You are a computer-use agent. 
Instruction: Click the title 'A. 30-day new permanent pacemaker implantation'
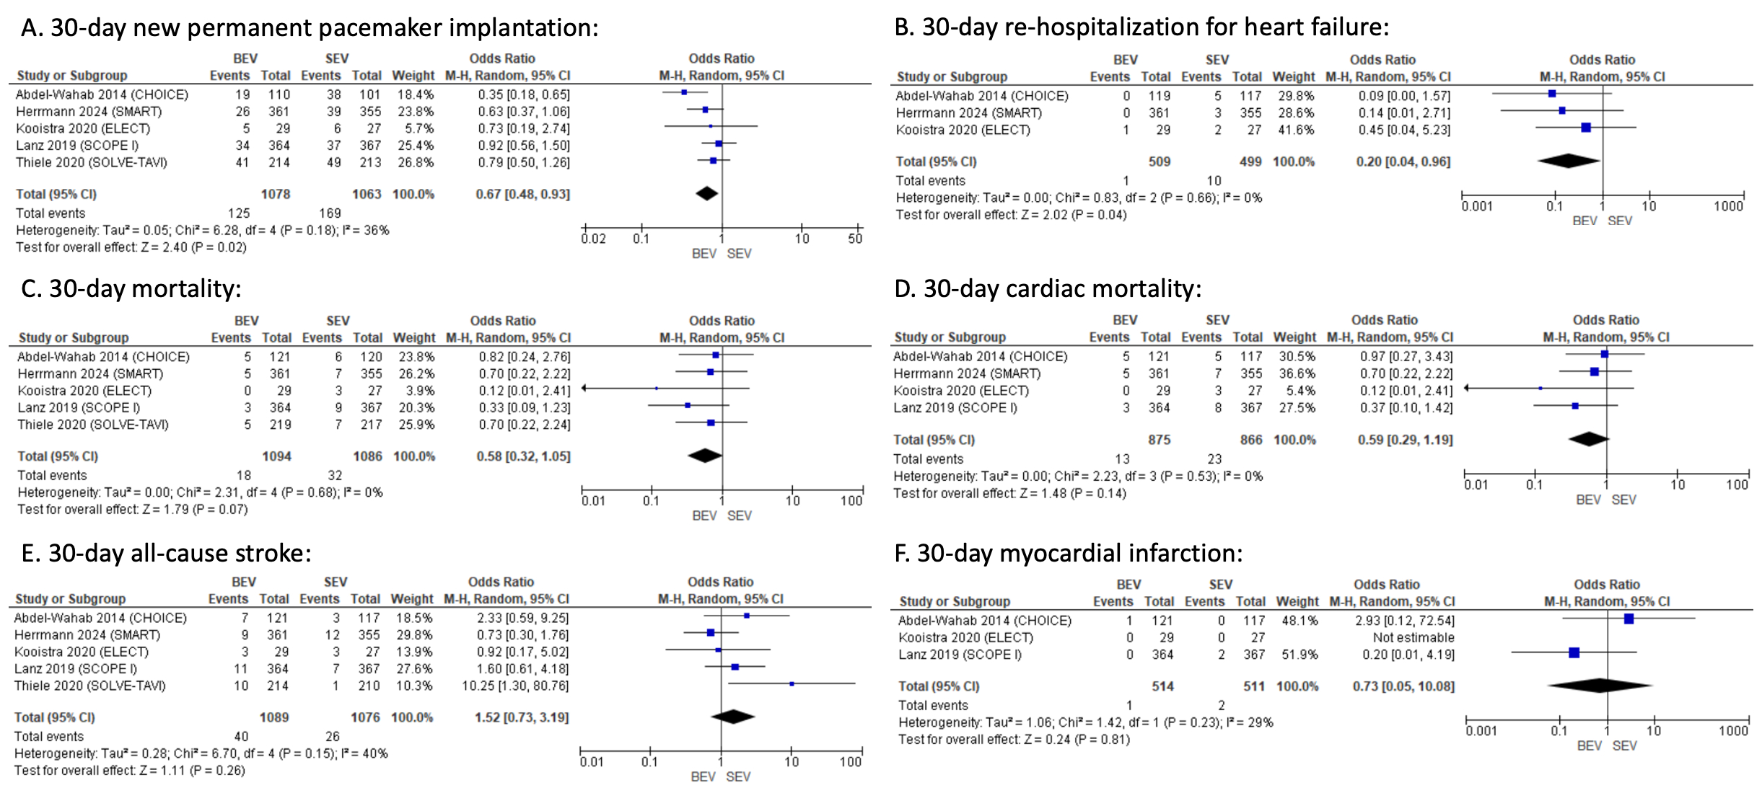click(x=310, y=27)
